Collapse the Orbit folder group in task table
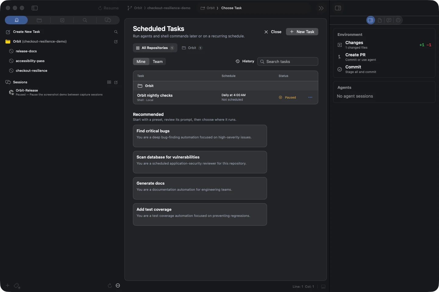This screenshot has width=439, height=292. (x=226, y=86)
